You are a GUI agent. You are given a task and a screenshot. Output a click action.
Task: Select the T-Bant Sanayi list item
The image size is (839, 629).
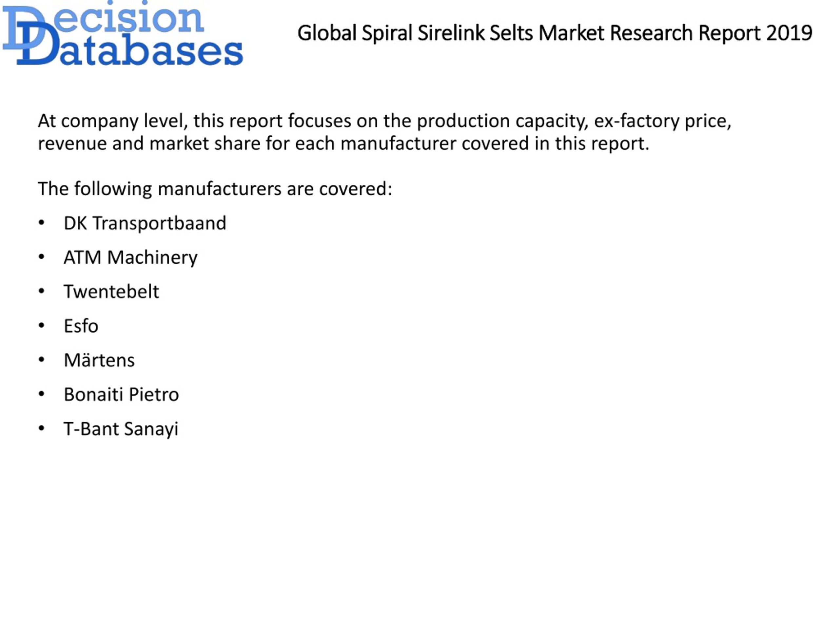(121, 429)
